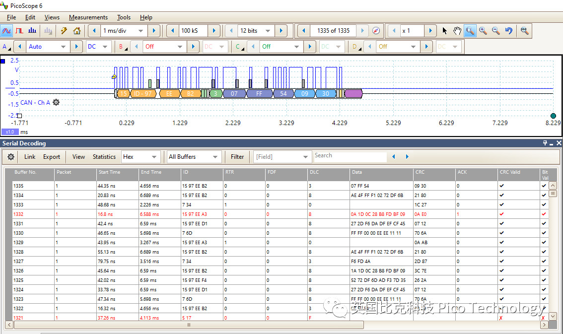Viewport: 563px width, 334px height.
Task: Click the Home startup settings icon
Action: point(76,31)
